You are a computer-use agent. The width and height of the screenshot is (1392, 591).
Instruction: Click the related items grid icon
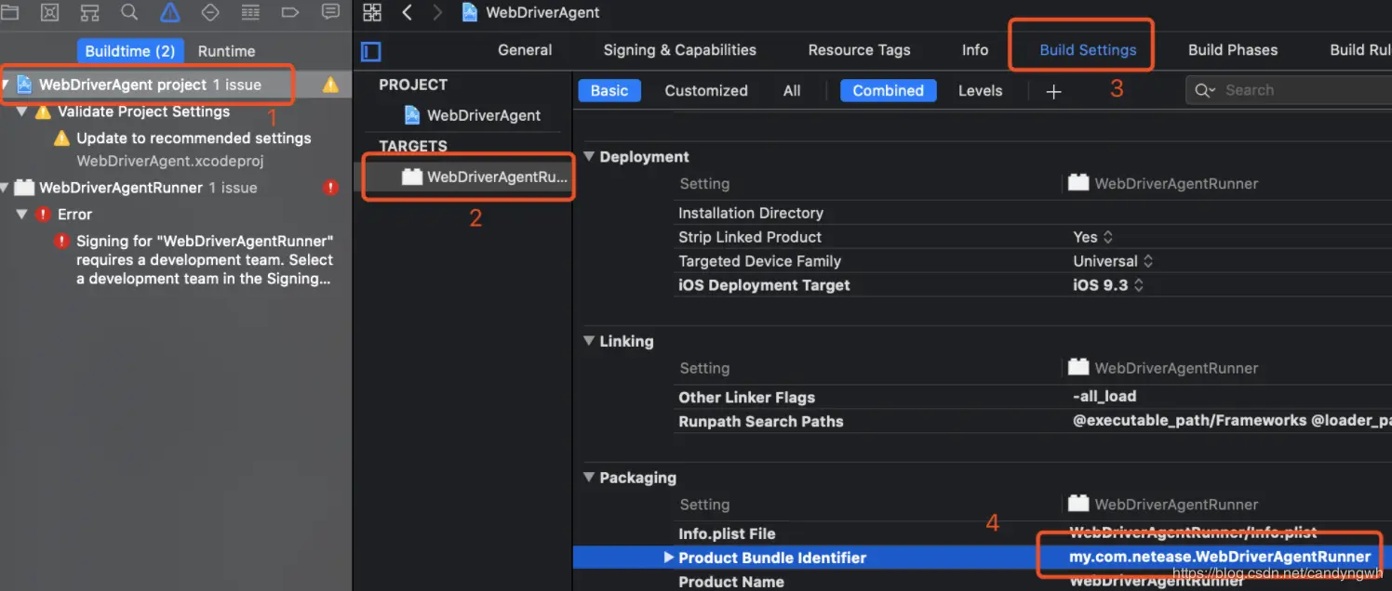pos(372,13)
